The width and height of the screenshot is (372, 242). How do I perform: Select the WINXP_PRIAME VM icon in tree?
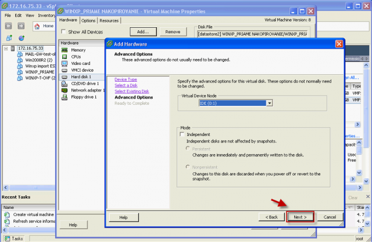pyautogui.click(x=20, y=72)
